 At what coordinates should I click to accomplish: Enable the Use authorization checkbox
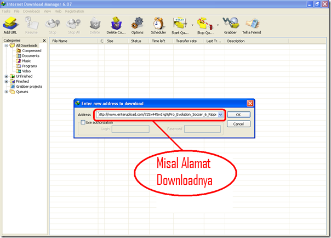tap(83, 122)
